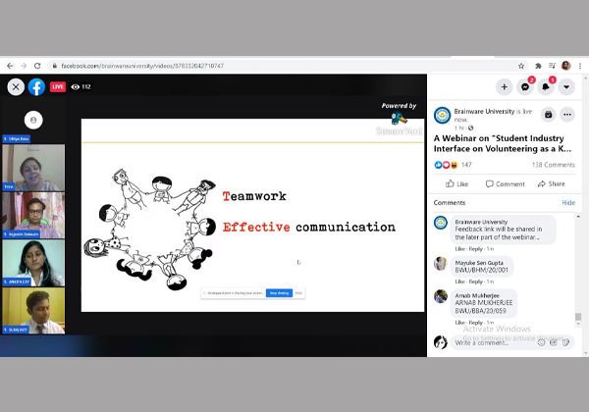Click the Facebook logo icon
Image resolution: width=589 pixels, height=412 pixels.
point(36,86)
